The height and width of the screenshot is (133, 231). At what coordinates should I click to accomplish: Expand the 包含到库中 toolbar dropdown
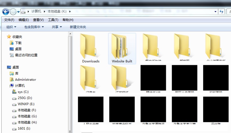tap(34, 27)
